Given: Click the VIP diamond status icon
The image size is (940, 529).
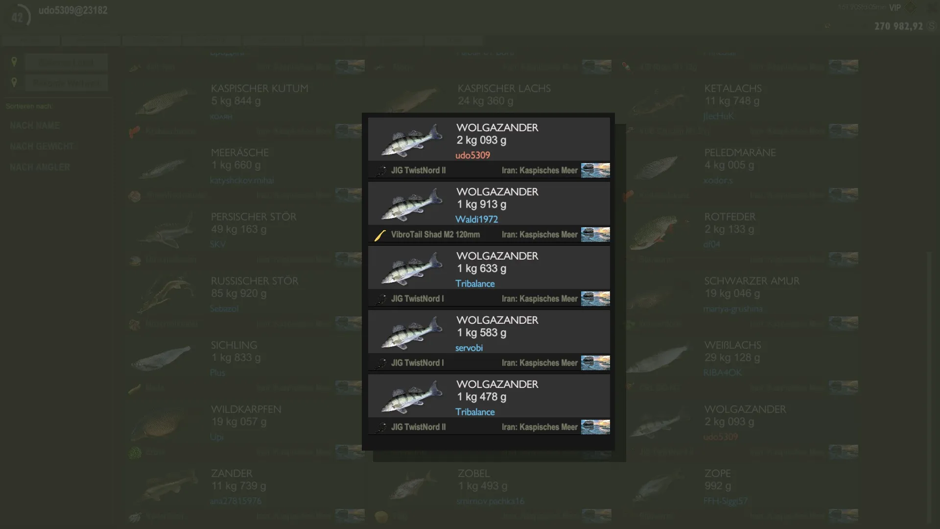Looking at the screenshot, I should tap(910, 7).
